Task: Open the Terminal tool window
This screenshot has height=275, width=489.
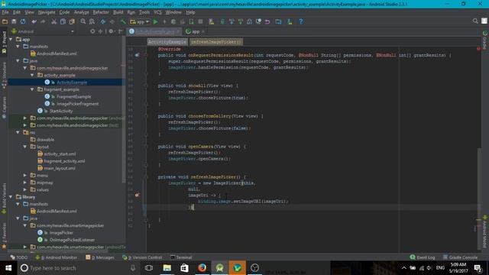Action: [182, 257]
